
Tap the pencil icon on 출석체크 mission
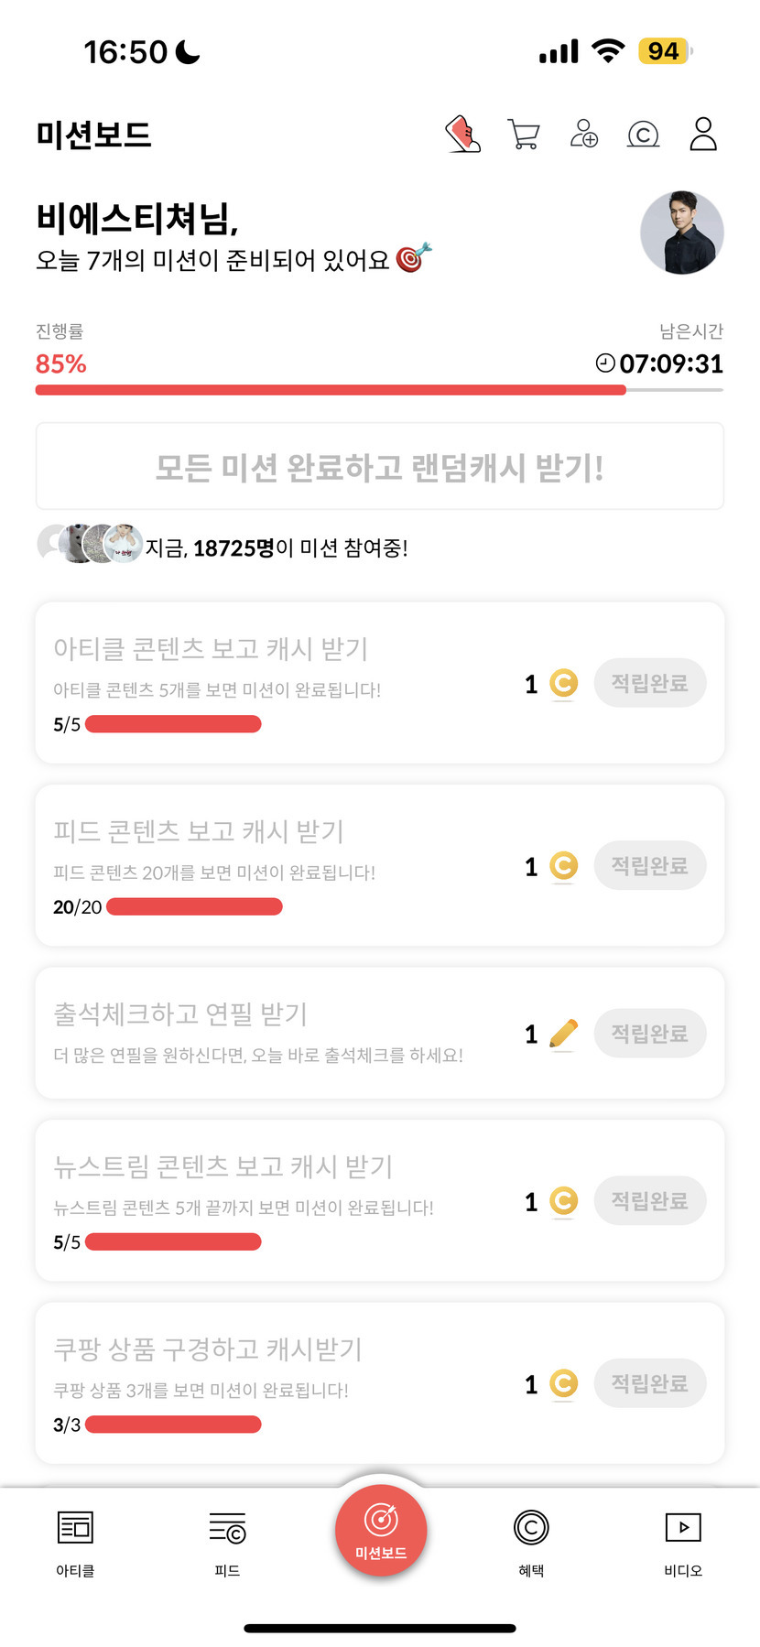(x=563, y=1034)
